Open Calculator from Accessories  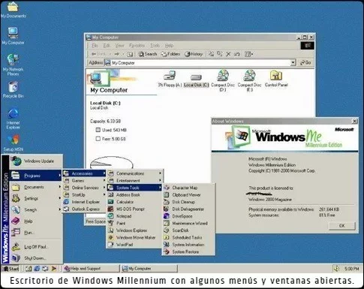[134, 202]
